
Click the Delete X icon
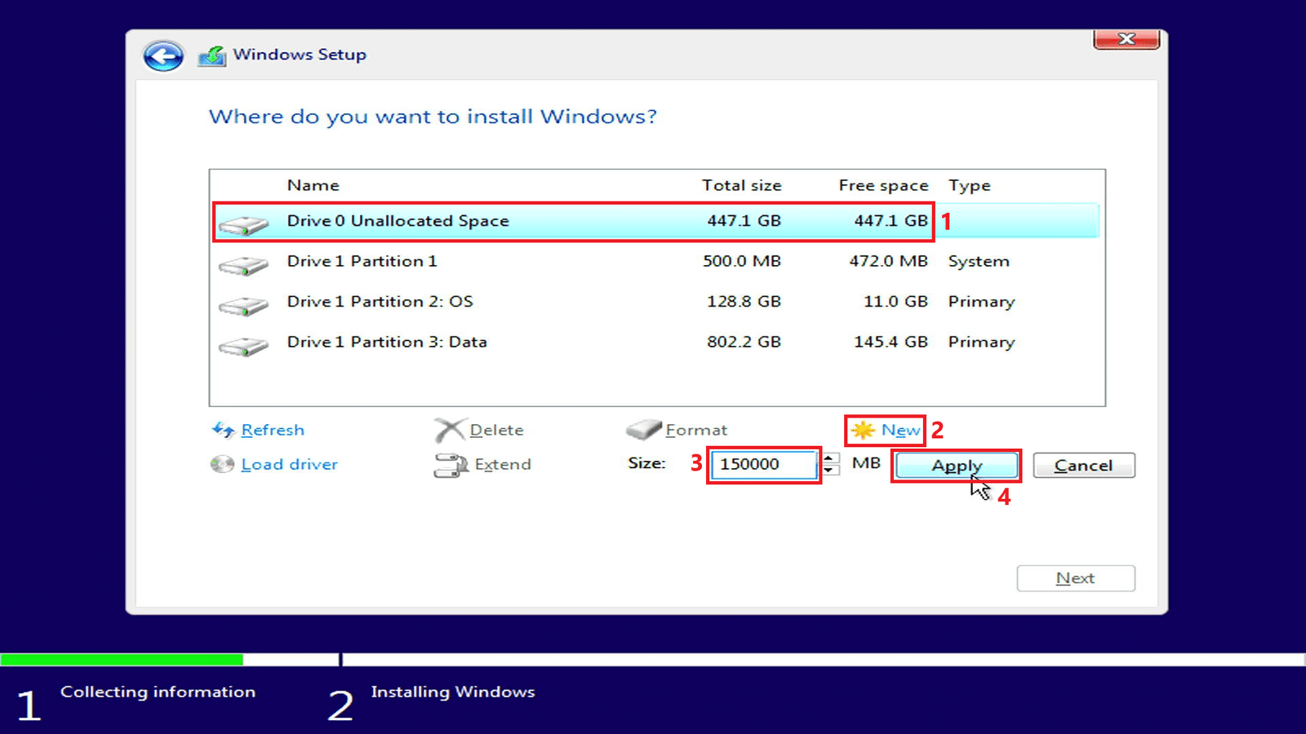click(x=449, y=430)
